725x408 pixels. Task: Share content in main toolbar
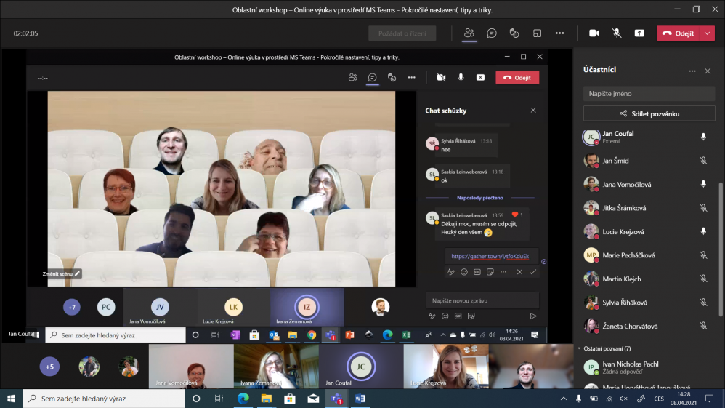tap(639, 33)
